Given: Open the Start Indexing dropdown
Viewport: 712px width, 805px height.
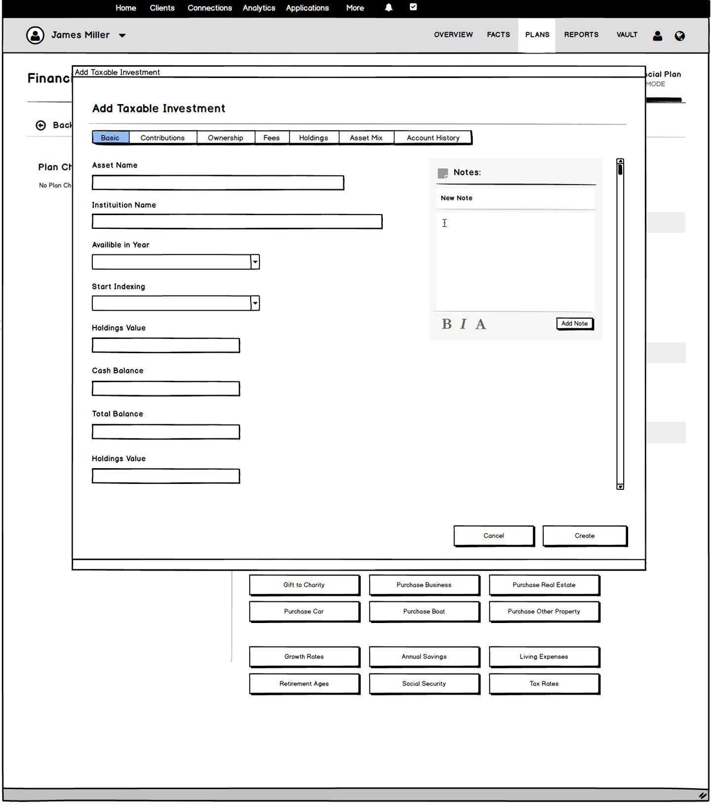Looking at the screenshot, I should 255,303.
